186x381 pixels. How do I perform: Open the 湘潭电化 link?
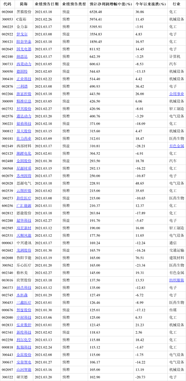click(24, 154)
